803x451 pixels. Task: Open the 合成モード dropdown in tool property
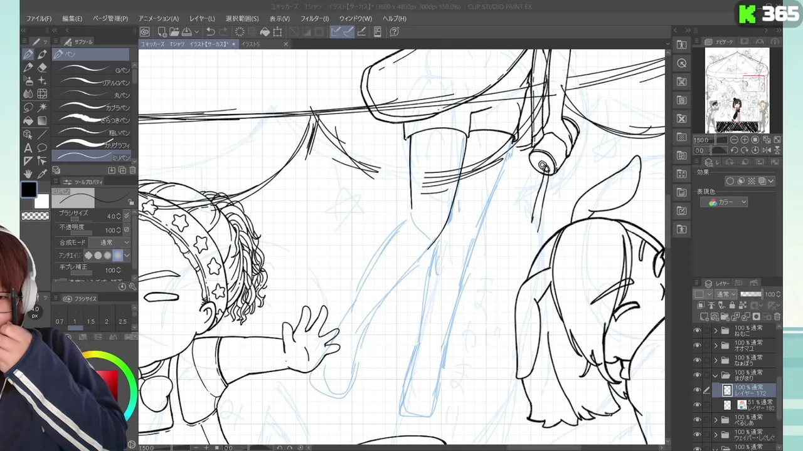pos(109,242)
